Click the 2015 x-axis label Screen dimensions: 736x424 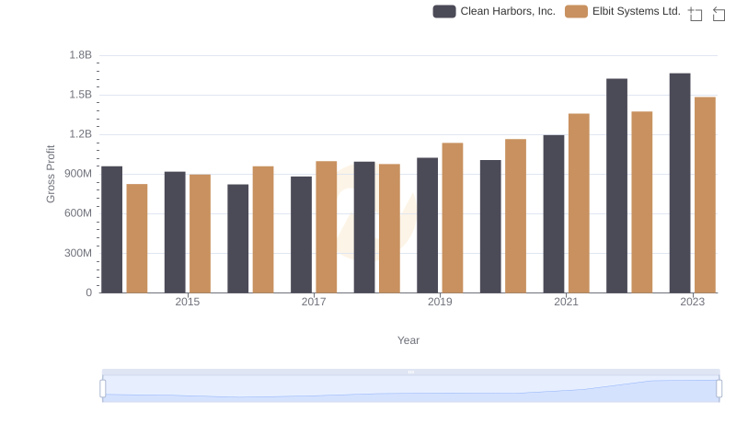(x=188, y=302)
